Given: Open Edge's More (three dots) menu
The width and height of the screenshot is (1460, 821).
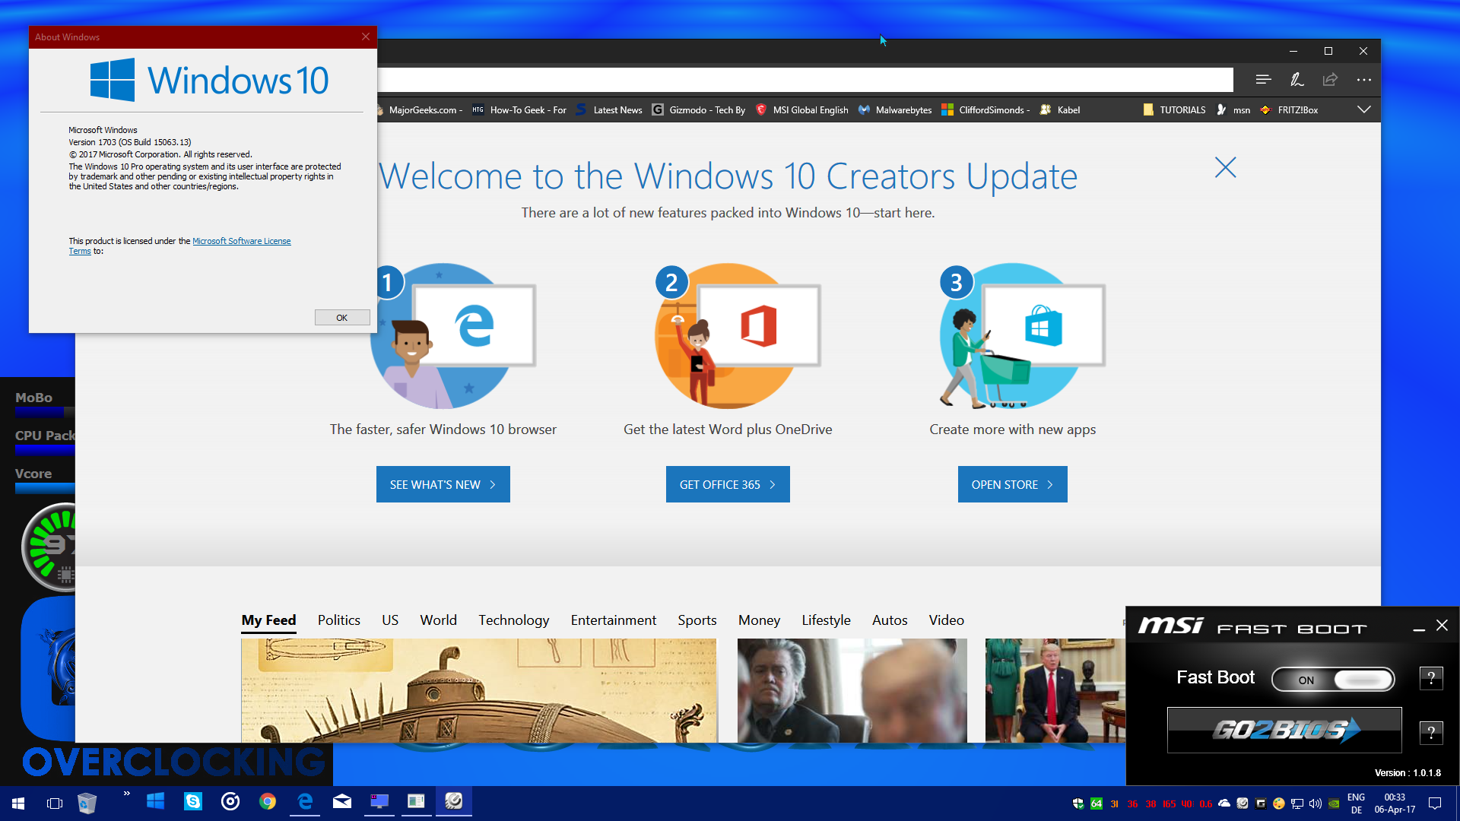Looking at the screenshot, I should point(1364,80).
